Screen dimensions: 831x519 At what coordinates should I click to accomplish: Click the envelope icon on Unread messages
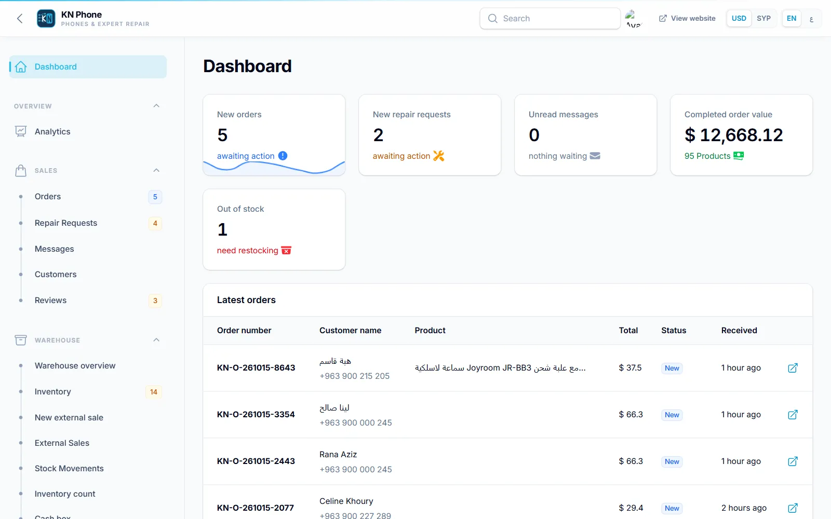point(595,156)
